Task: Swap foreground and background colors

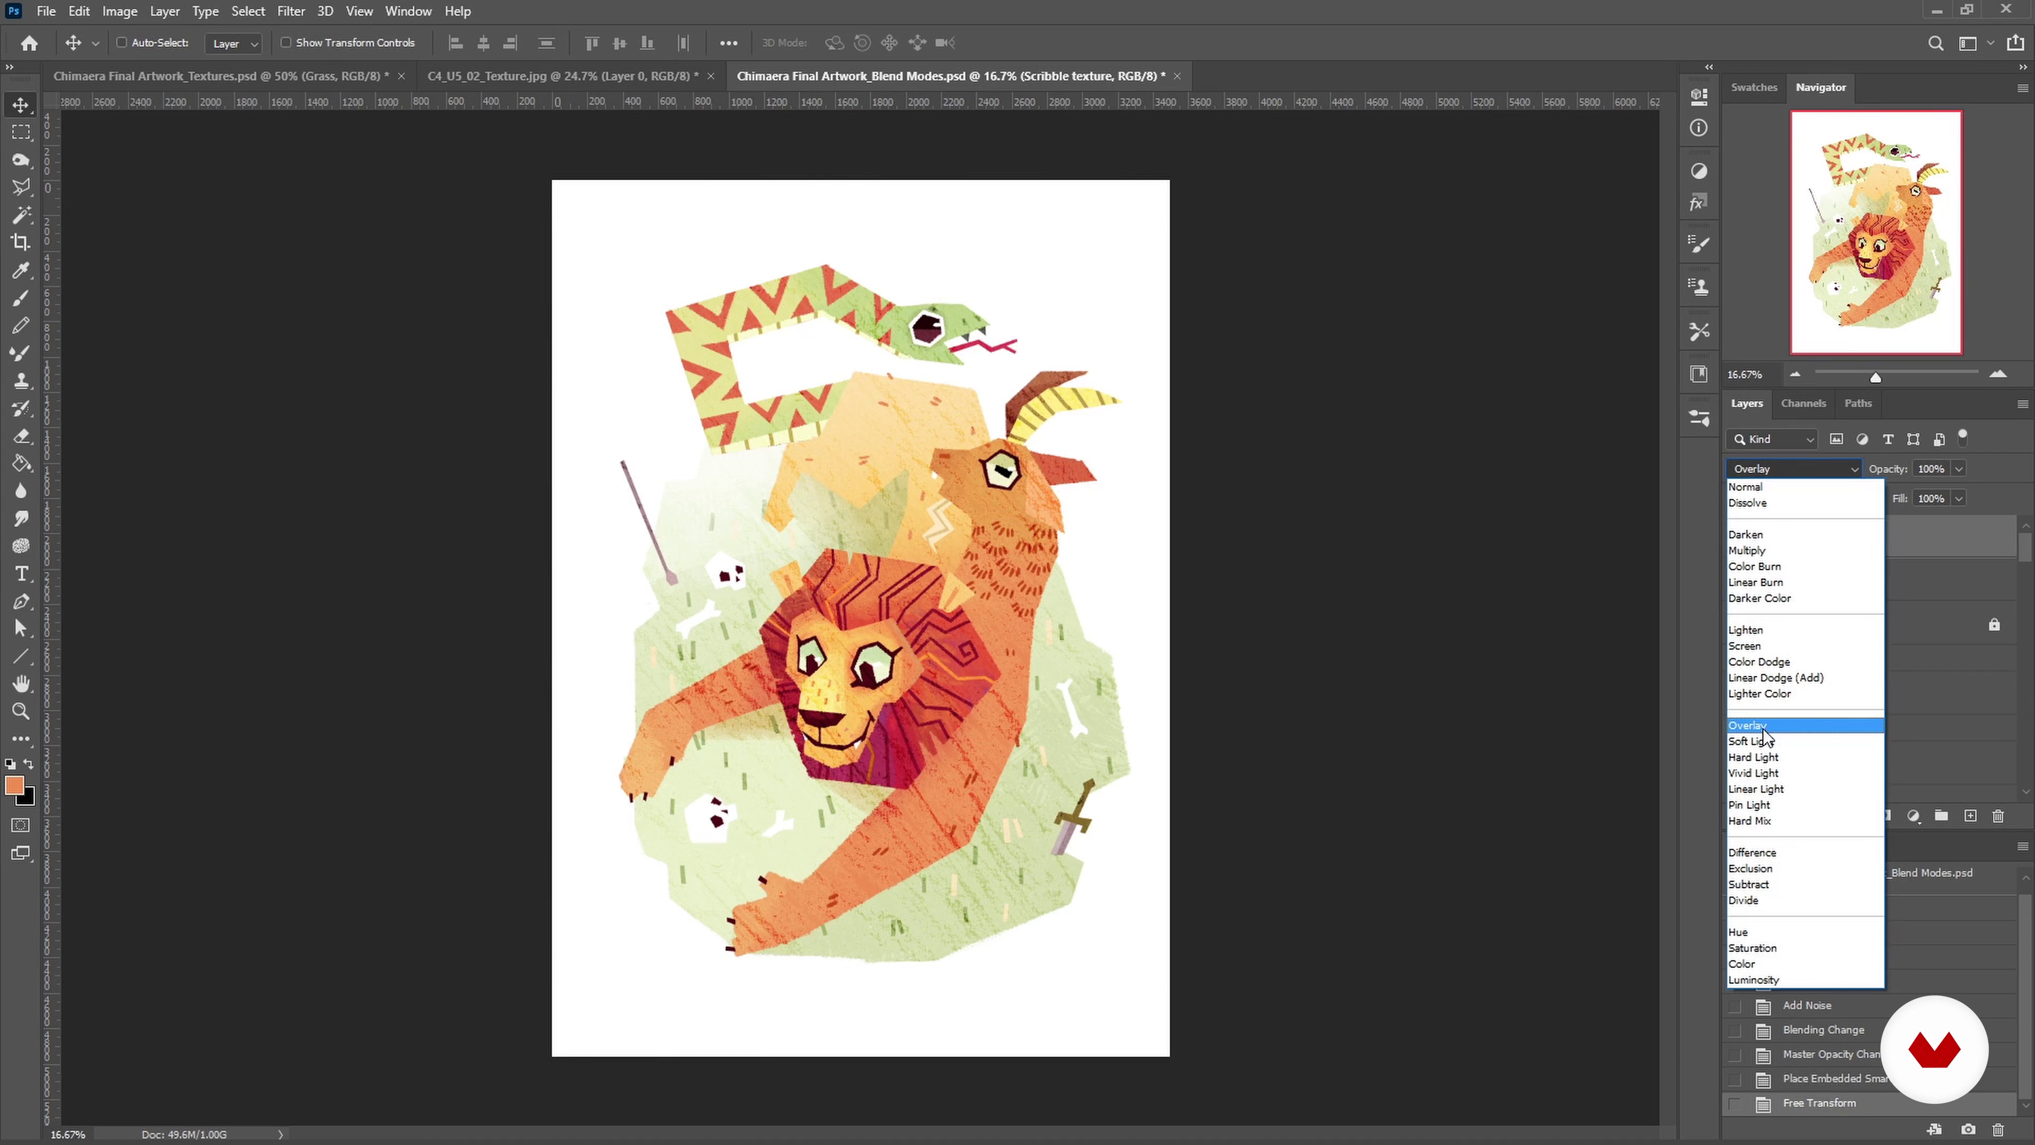Action: point(29,764)
